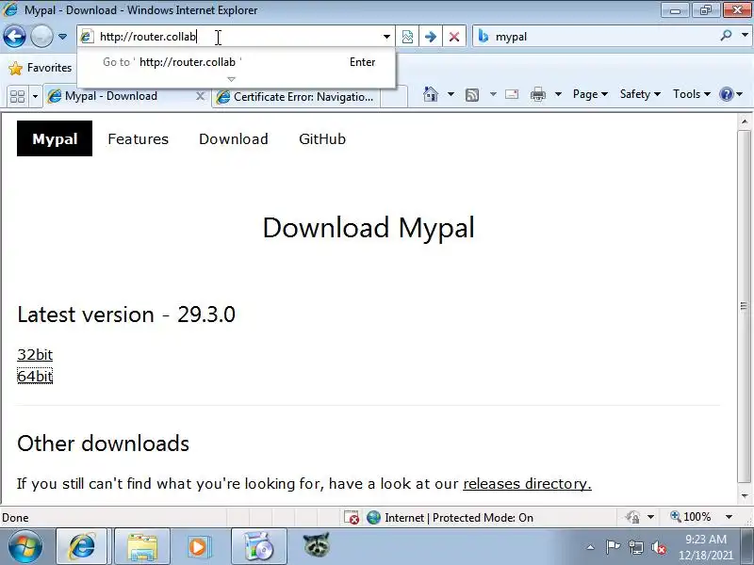Stop loading with the red X button
Viewport: 754px width, 565px height.
[x=454, y=37]
